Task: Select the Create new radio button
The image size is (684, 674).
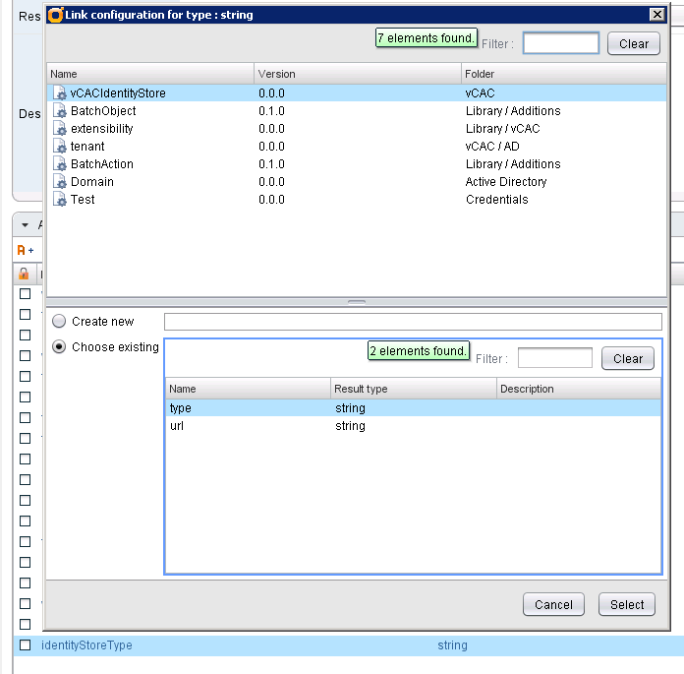Action: point(59,321)
